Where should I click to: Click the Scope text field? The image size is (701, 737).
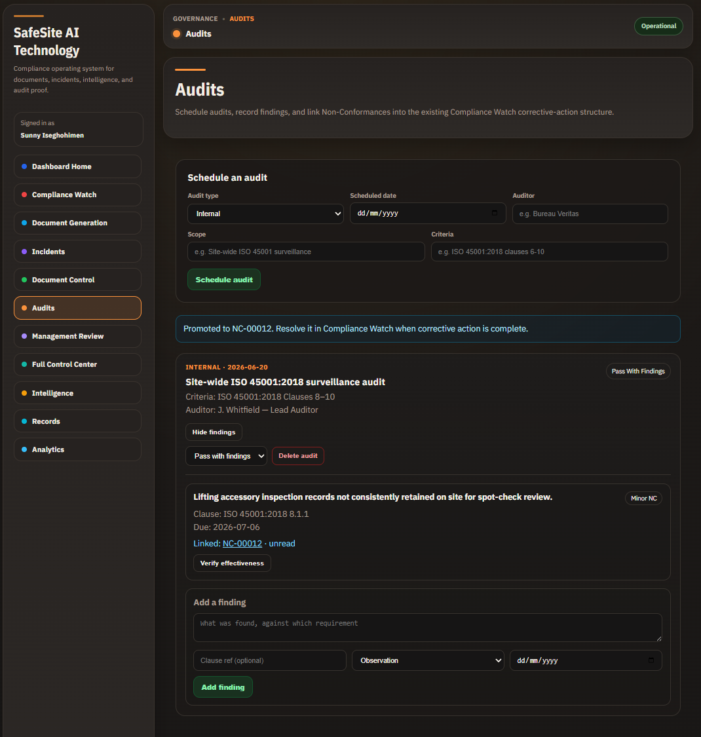click(x=306, y=252)
